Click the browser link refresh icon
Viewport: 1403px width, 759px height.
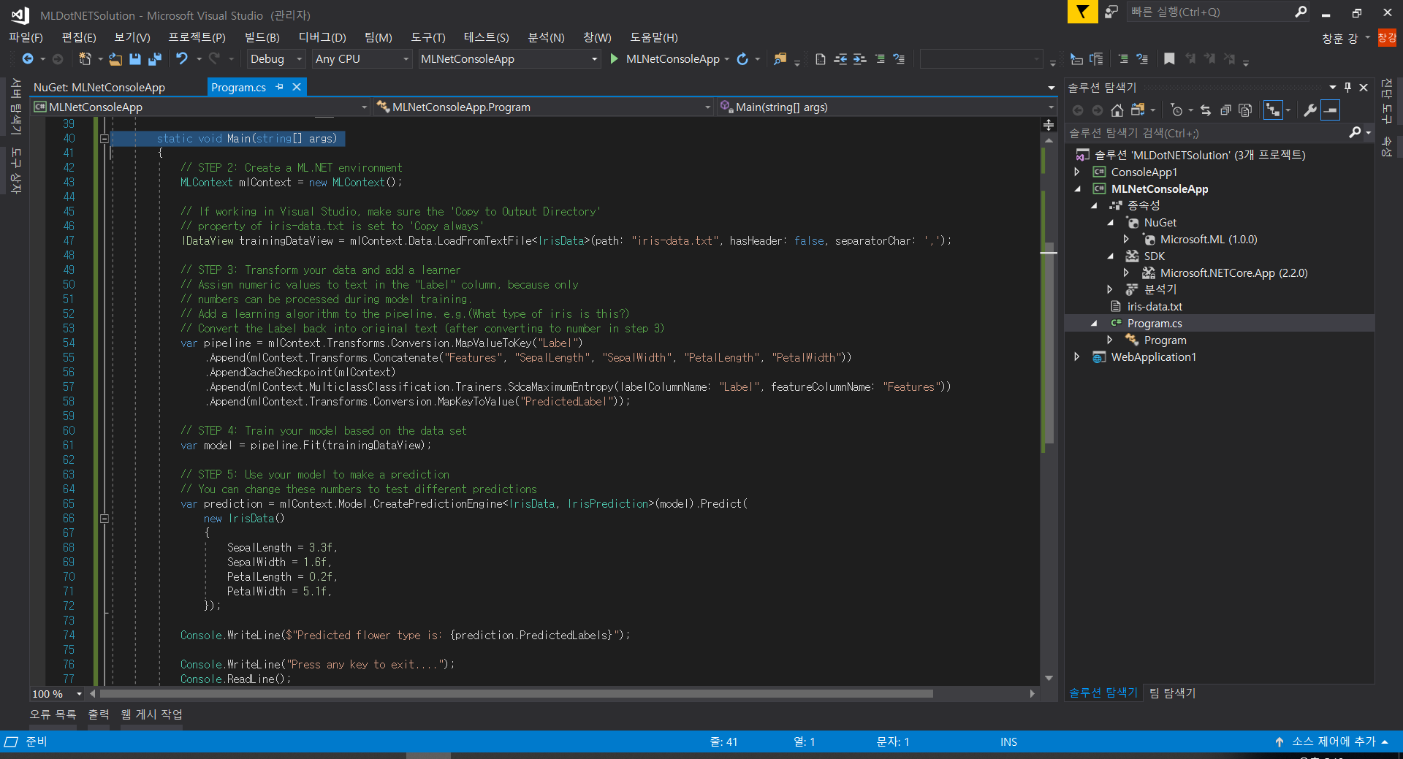click(742, 59)
